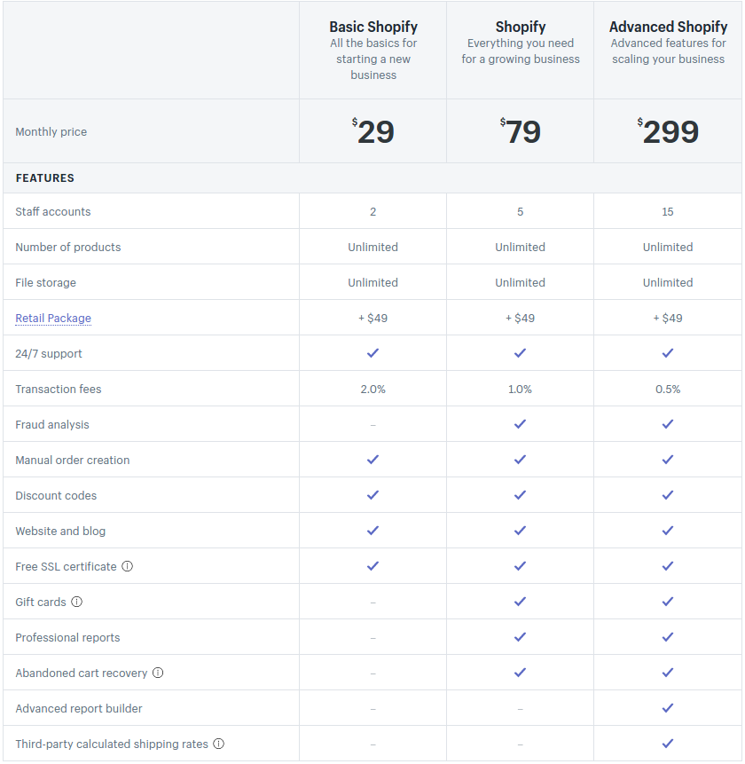Click the Website and blog checkmark in the Shopify column
The width and height of the screenshot is (745, 764).
pyautogui.click(x=520, y=531)
